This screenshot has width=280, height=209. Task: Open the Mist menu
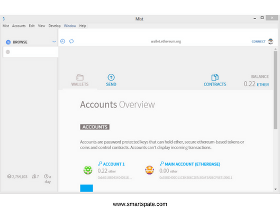point(5,26)
